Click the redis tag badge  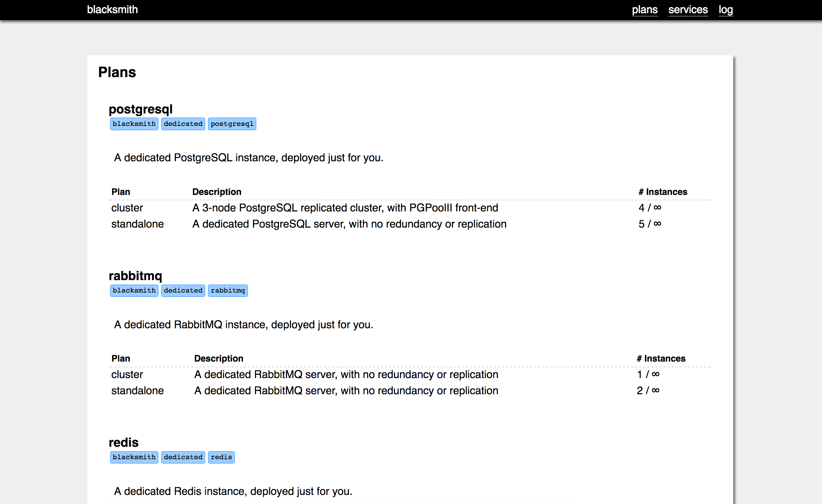point(221,457)
